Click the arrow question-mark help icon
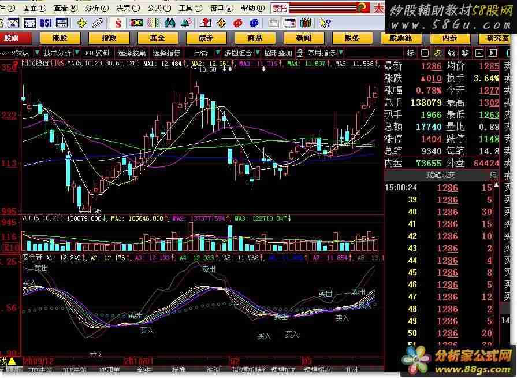The image size is (517, 378). pos(325,23)
